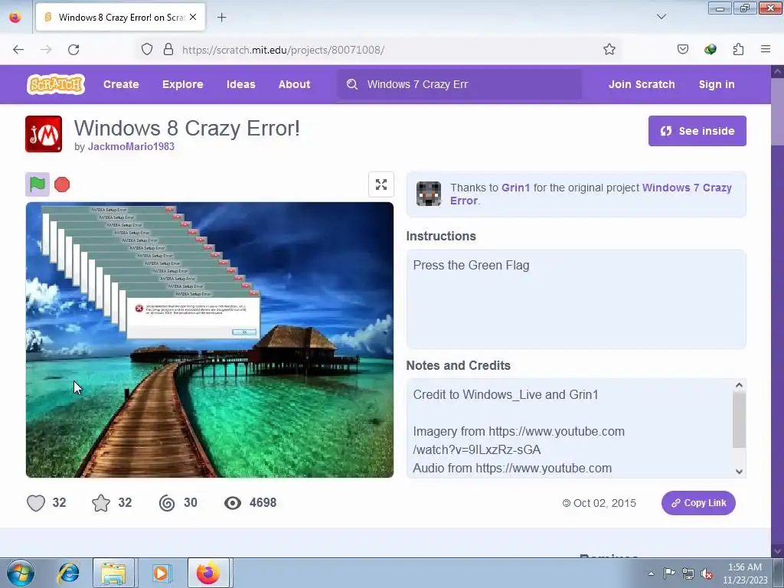Click the love heart icon

[36, 502]
